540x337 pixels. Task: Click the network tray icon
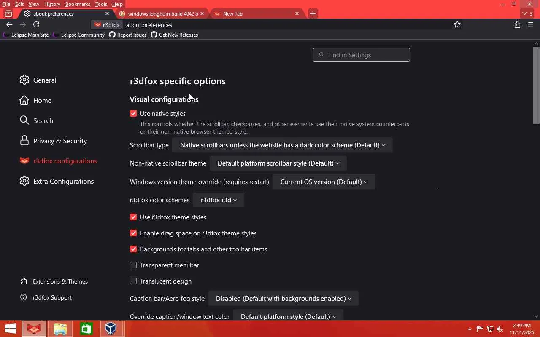tap(490, 329)
